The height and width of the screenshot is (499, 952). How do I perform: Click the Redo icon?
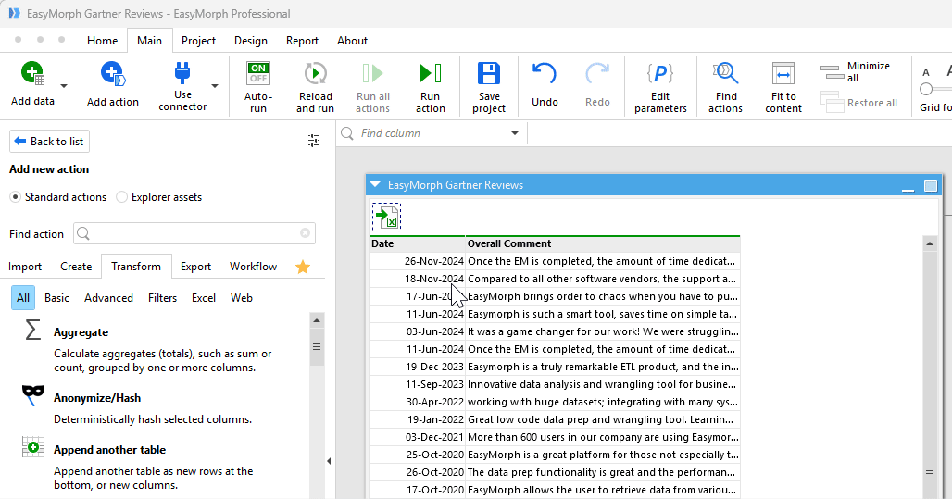point(597,73)
